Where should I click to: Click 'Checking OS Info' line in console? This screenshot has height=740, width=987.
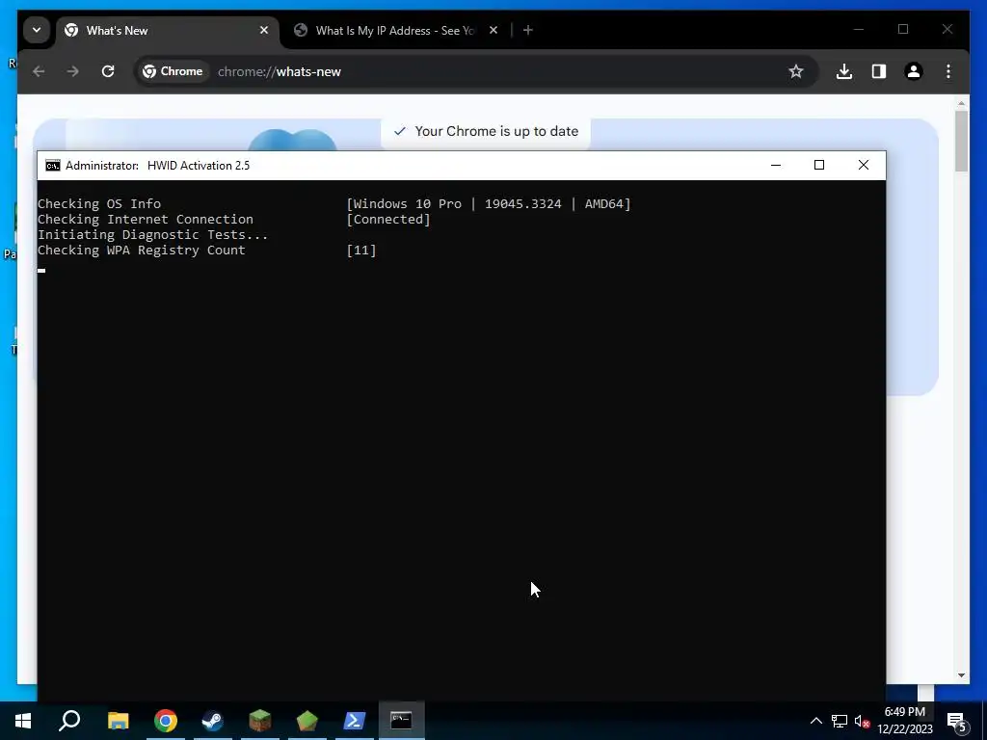click(99, 204)
